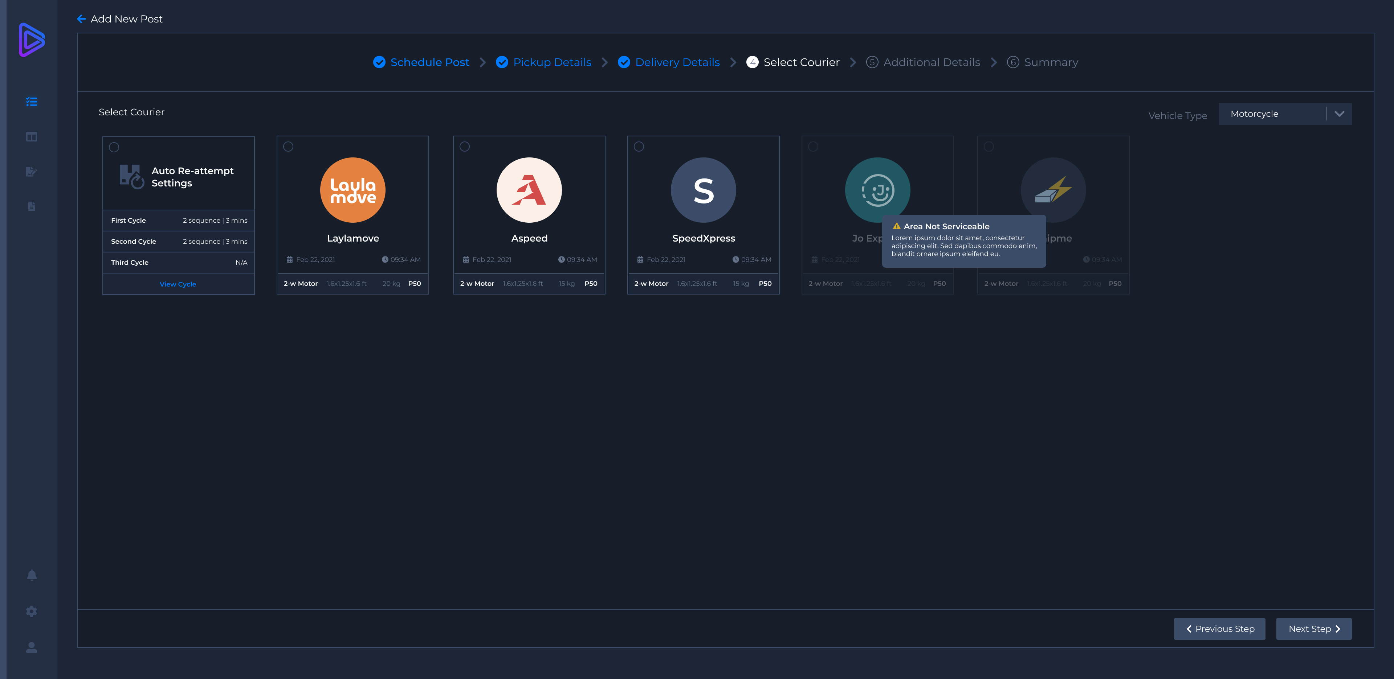Image resolution: width=1394 pixels, height=679 pixels.
Task: Click the Auto Re-attempt Settings icon
Action: (131, 177)
